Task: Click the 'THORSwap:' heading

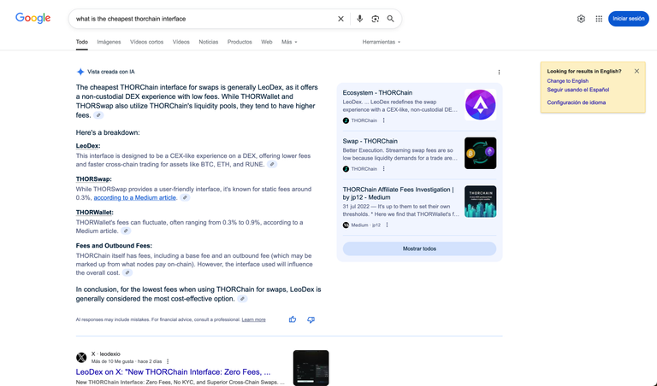Action: (94, 179)
